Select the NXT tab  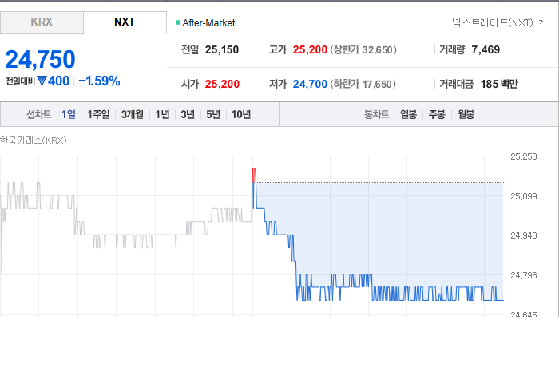(125, 22)
